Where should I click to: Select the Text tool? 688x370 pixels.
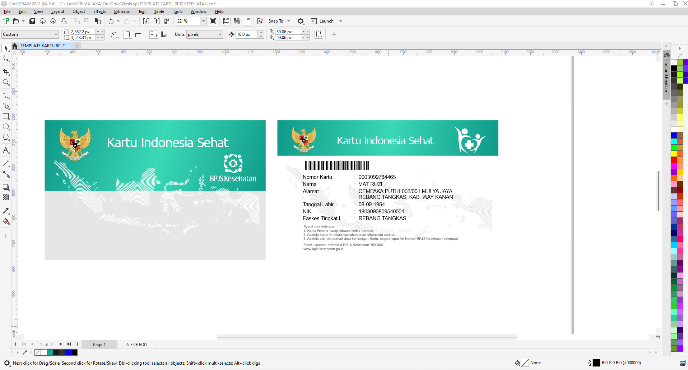[x=6, y=150]
